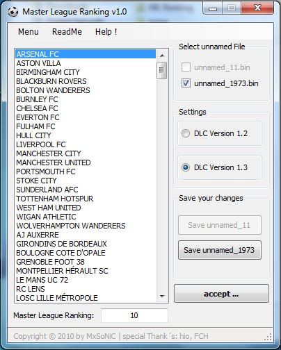
Task: Click the soccer ball app icon
Action: coord(13,12)
